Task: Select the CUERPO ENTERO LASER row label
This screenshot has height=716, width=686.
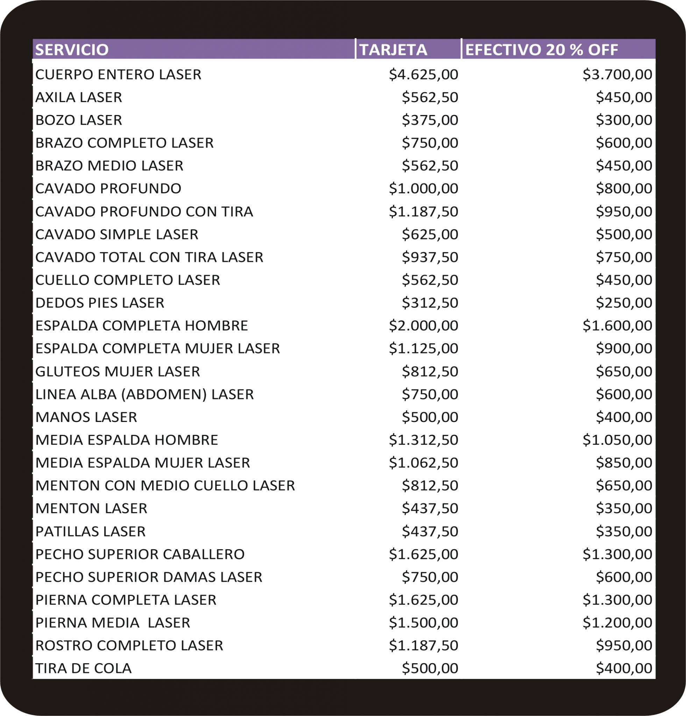Action: tap(118, 74)
